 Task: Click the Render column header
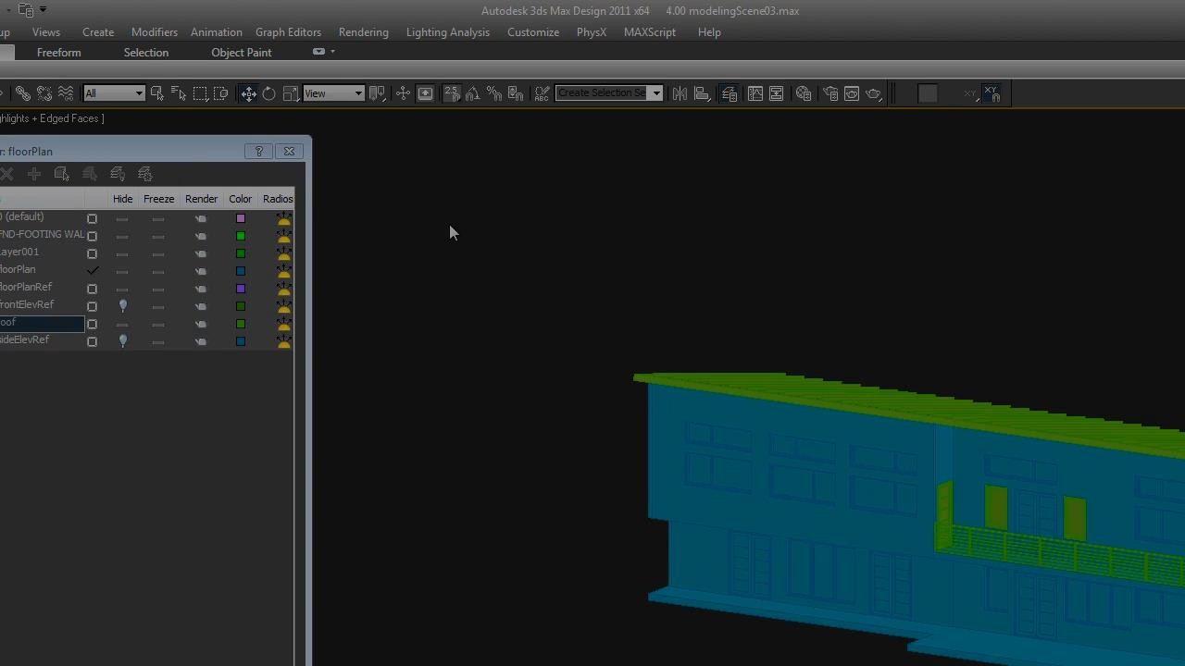pyautogui.click(x=201, y=199)
